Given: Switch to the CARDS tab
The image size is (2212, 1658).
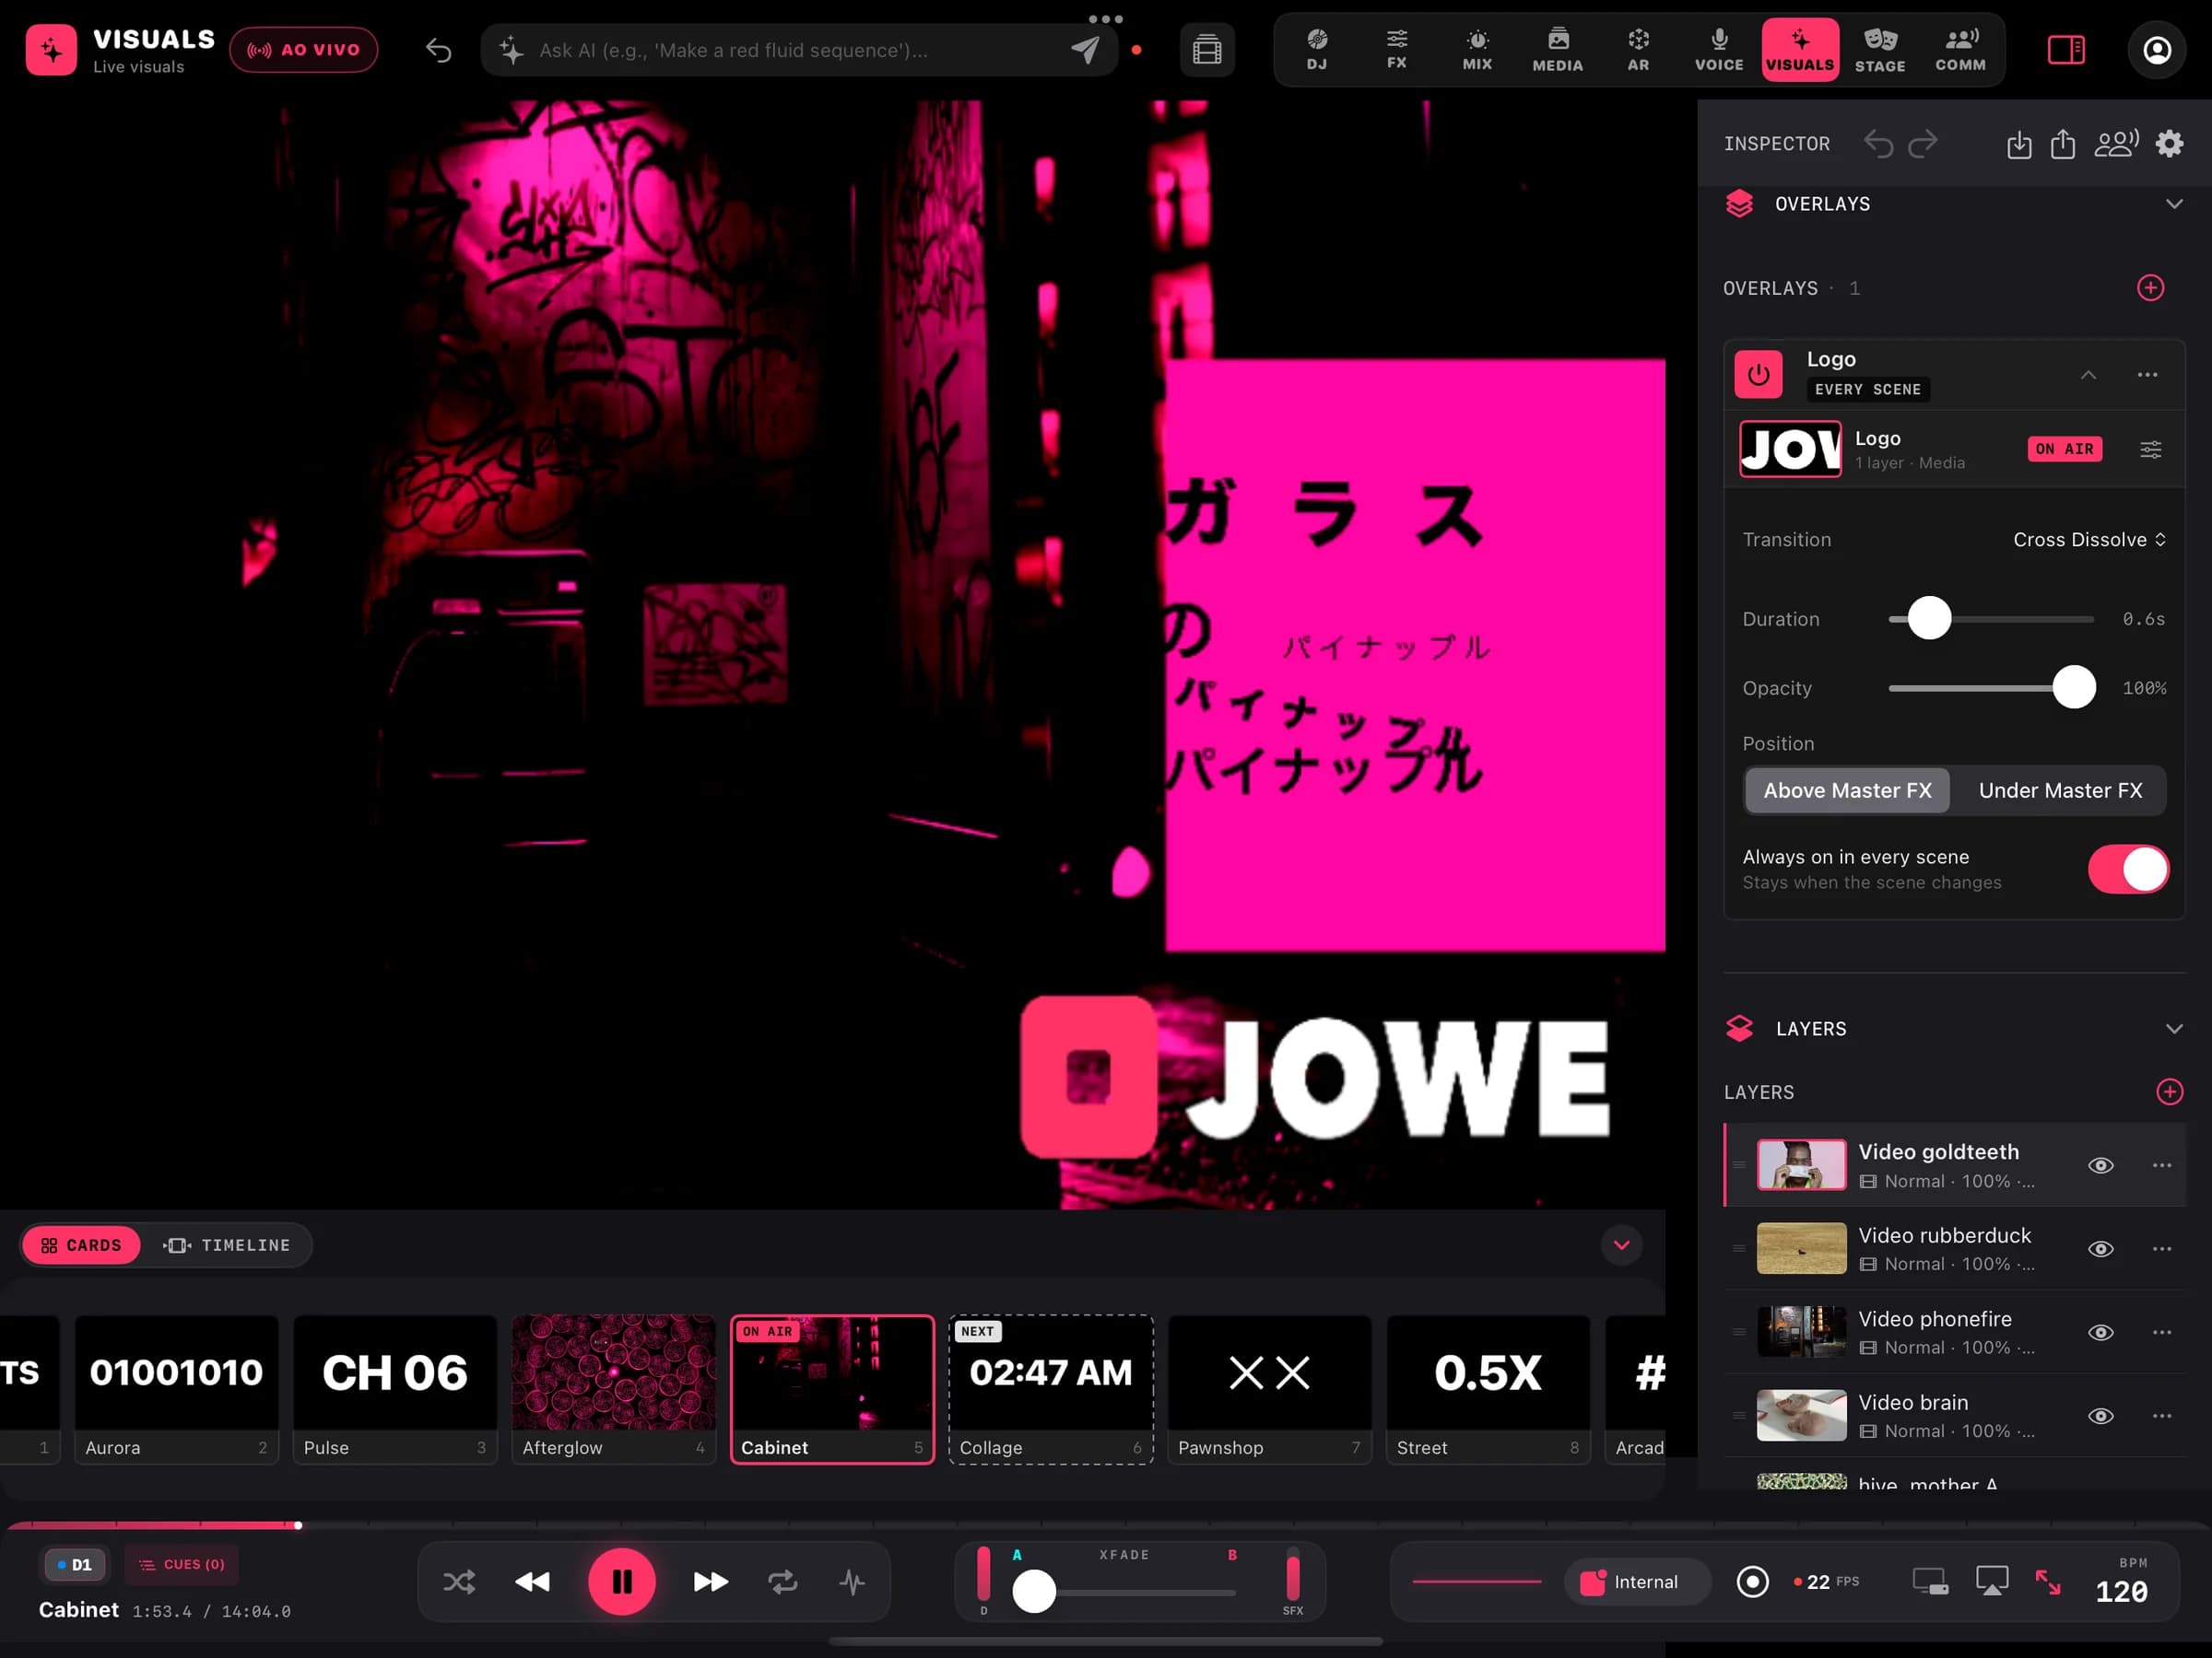Looking at the screenshot, I should 81,1244.
